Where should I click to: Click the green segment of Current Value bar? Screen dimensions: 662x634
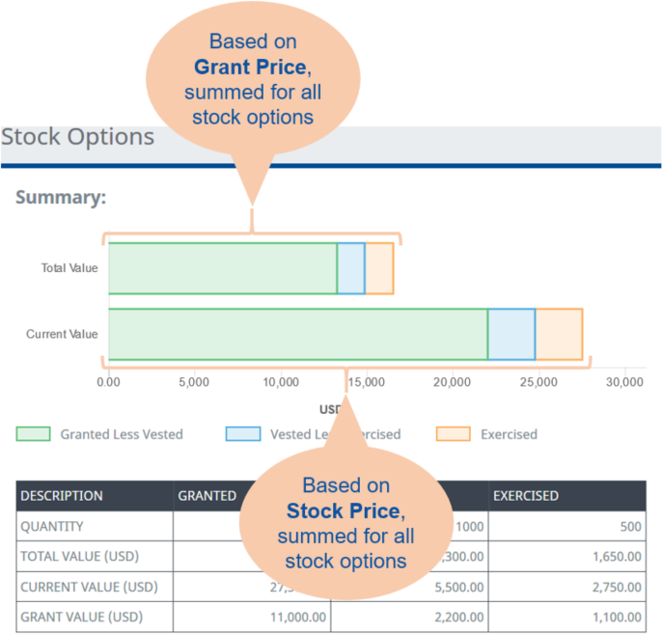point(297,334)
